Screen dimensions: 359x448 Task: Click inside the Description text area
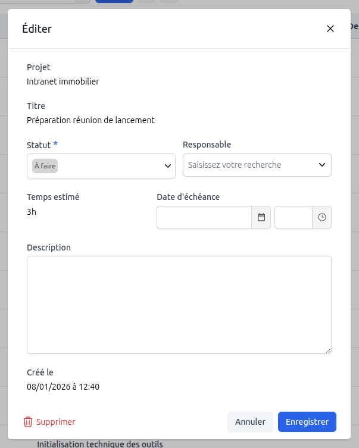click(179, 305)
